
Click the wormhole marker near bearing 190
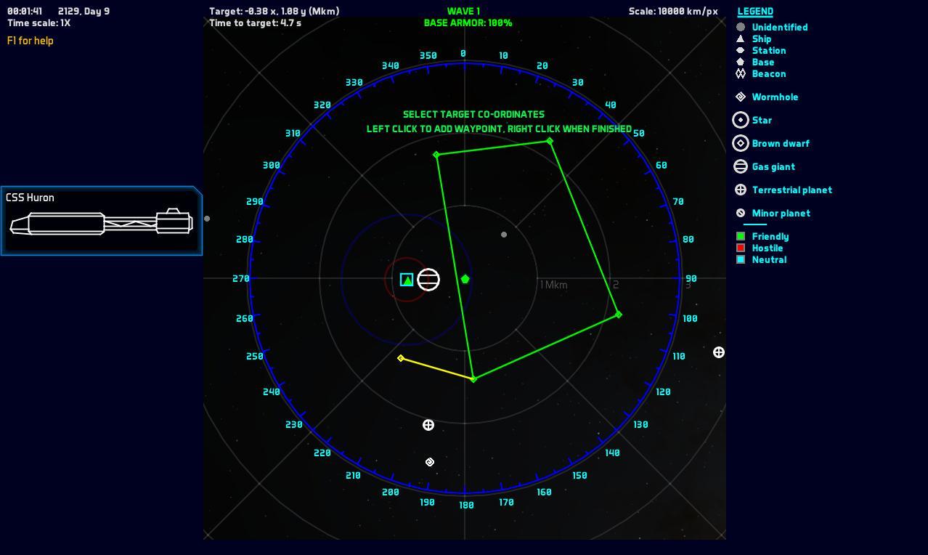point(430,462)
